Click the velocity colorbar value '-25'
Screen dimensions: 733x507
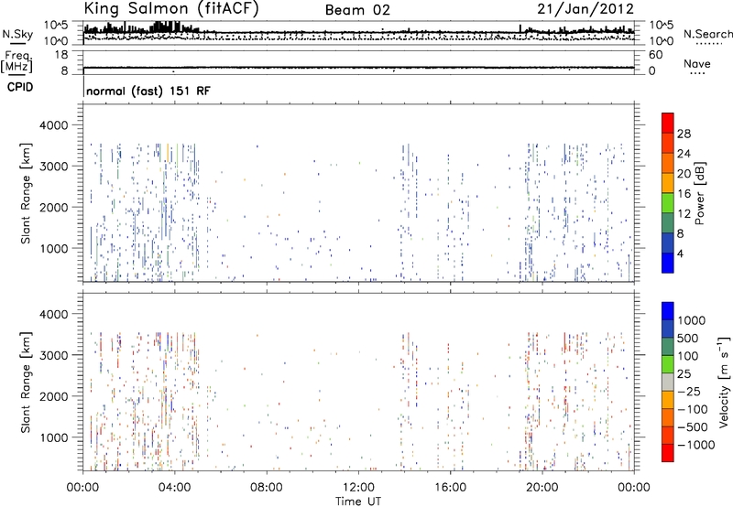[x=691, y=391]
